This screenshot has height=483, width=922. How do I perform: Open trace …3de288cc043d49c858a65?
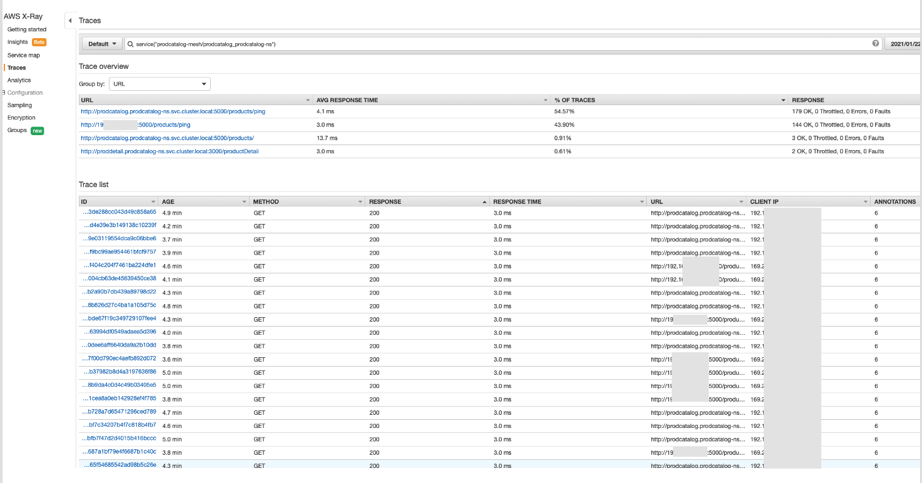[x=119, y=212]
